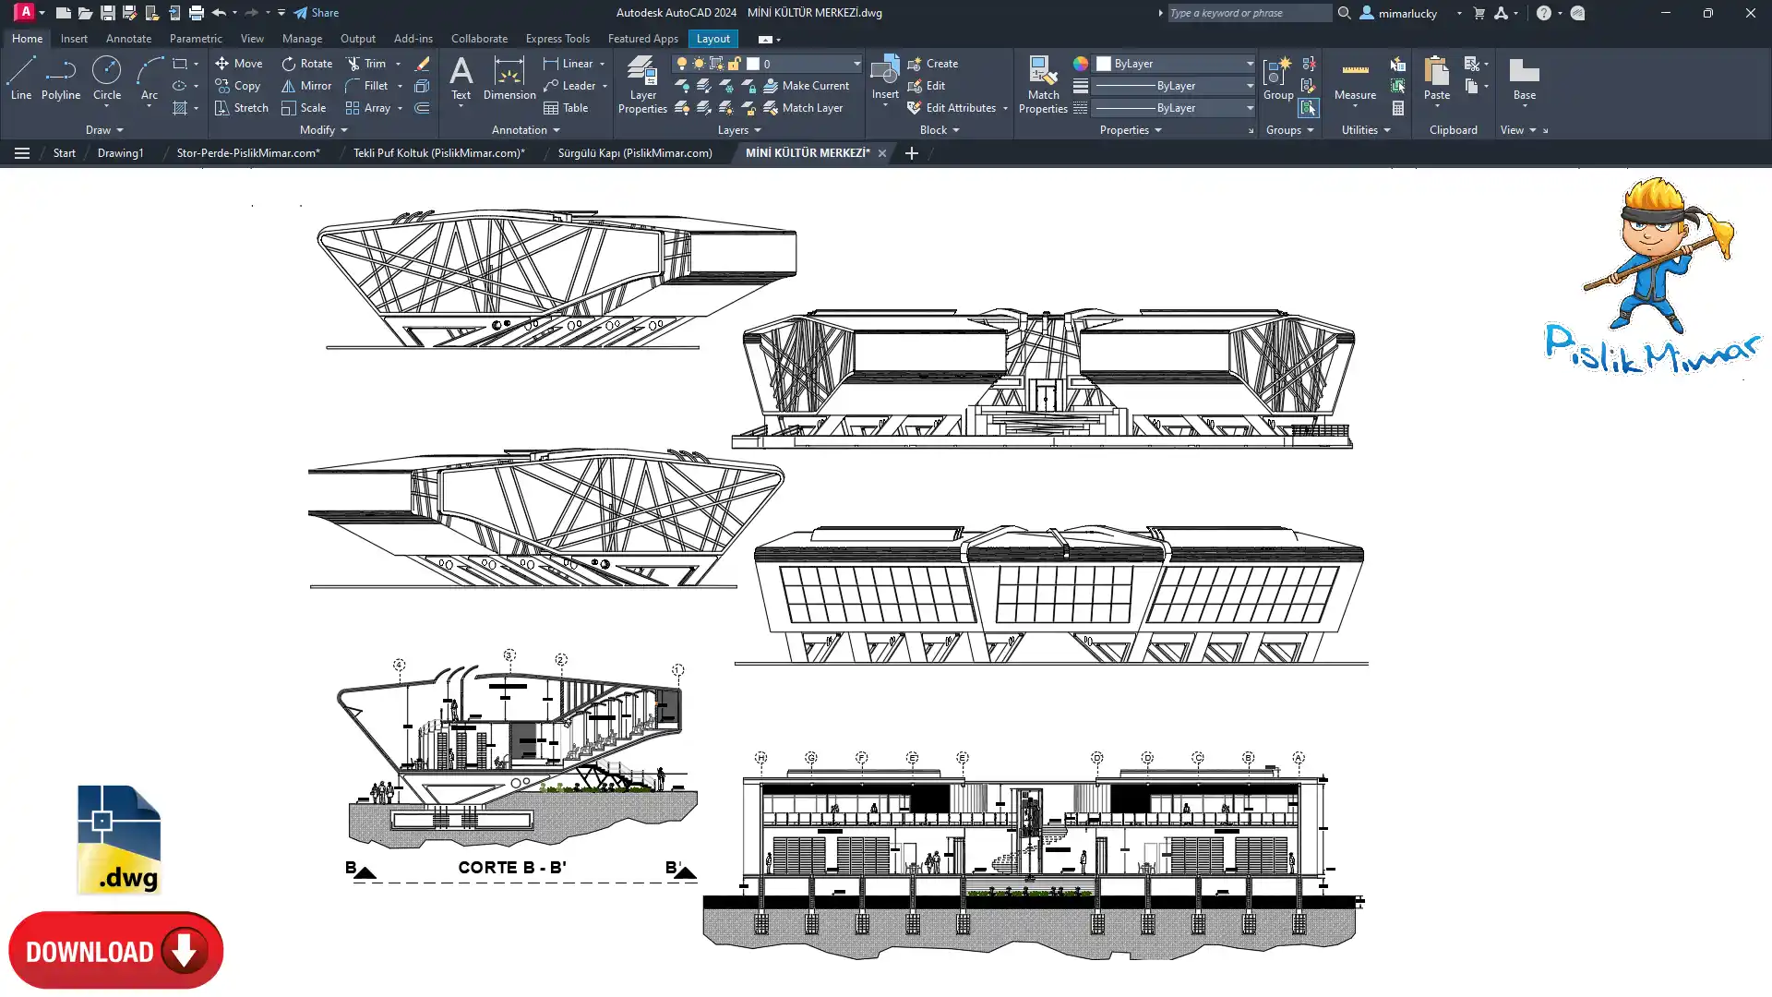
Task: Toggle layer lock padlock icon
Action: (x=735, y=64)
